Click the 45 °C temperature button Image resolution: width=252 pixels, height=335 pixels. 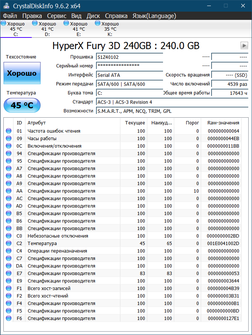pyautogui.click(x=22, y=105)
